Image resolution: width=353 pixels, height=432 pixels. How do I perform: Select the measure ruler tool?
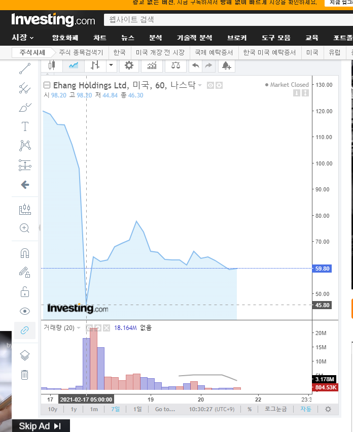(x=25, y=209)
